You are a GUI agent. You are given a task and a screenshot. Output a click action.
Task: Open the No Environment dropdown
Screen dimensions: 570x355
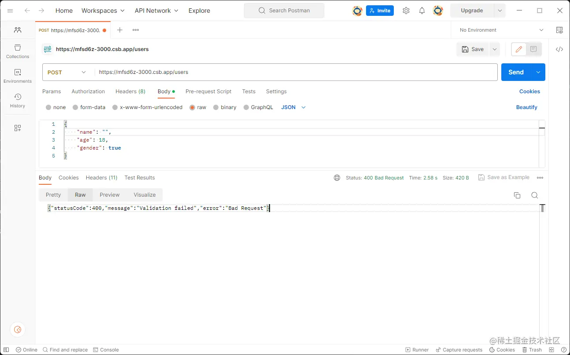tap(501, 30)
